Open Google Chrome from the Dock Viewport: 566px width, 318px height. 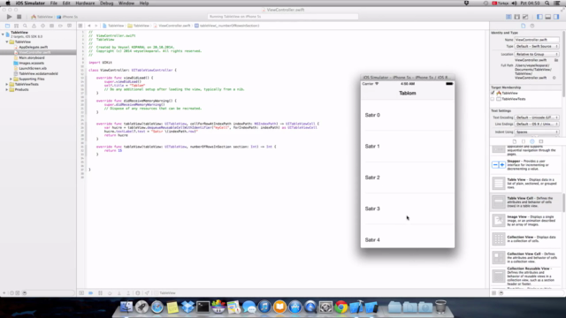pyautogui.click(x=340, y=307)
